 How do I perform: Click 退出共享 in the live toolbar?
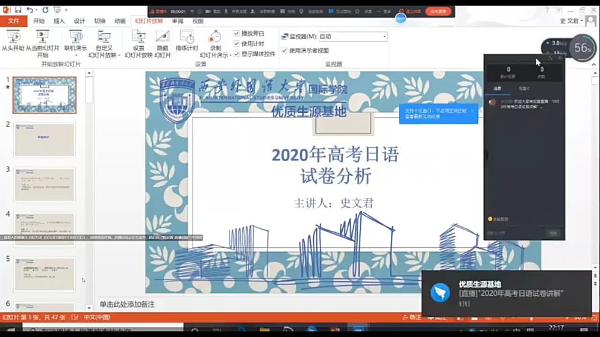(409, 11)
